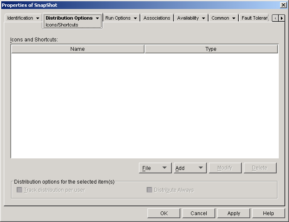Open the File dropdown button
The width and height of the screenshot is (289, 222).
(155, 168)
